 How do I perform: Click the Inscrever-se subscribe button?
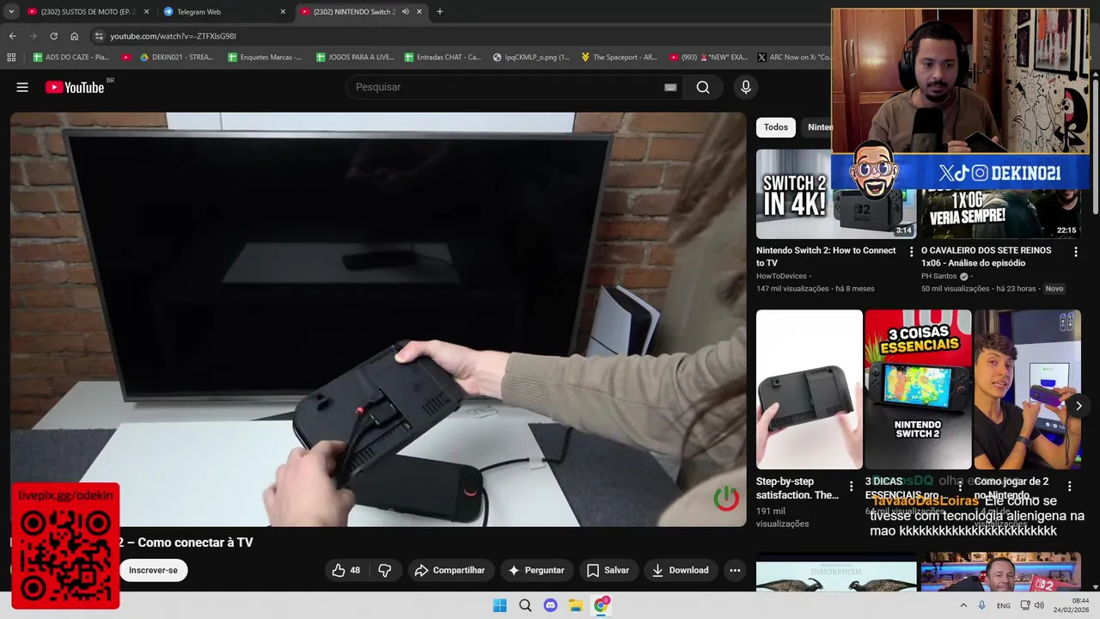pos(153,570)
